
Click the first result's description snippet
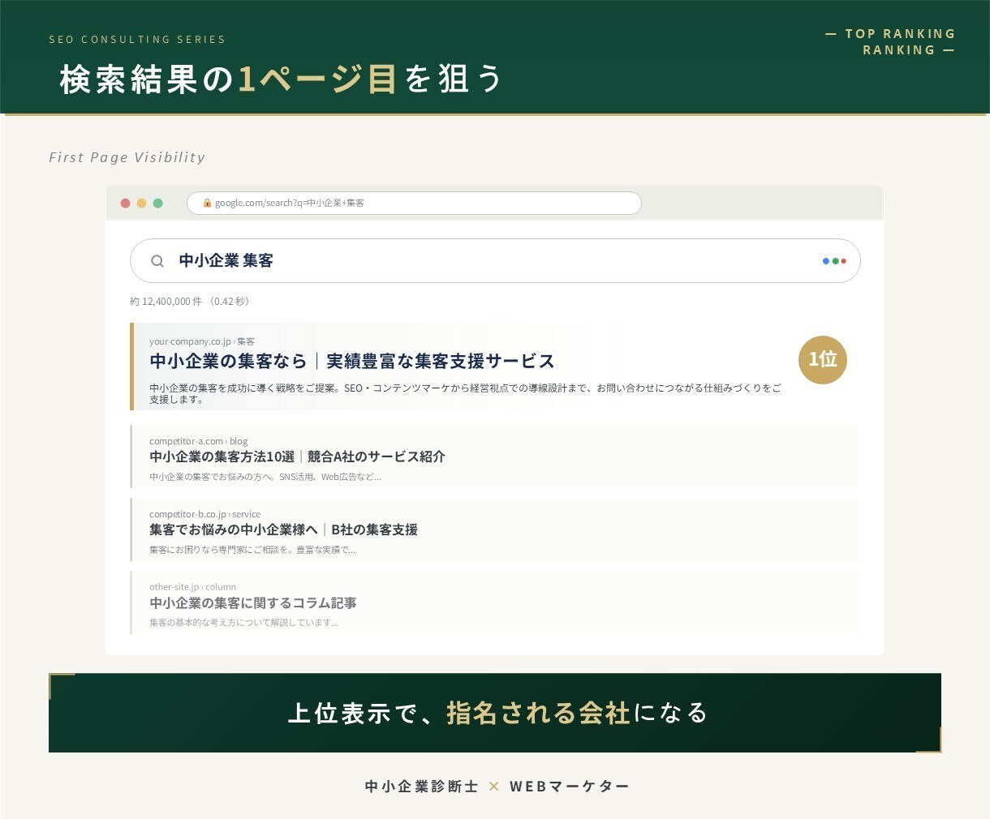point(466,393)
